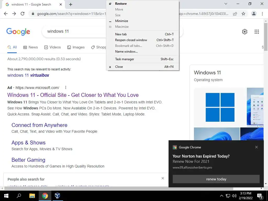Select Reopen closed window menu entry
Image resolution: width=268 pixels, height=201 pixels.
[143, 40]
